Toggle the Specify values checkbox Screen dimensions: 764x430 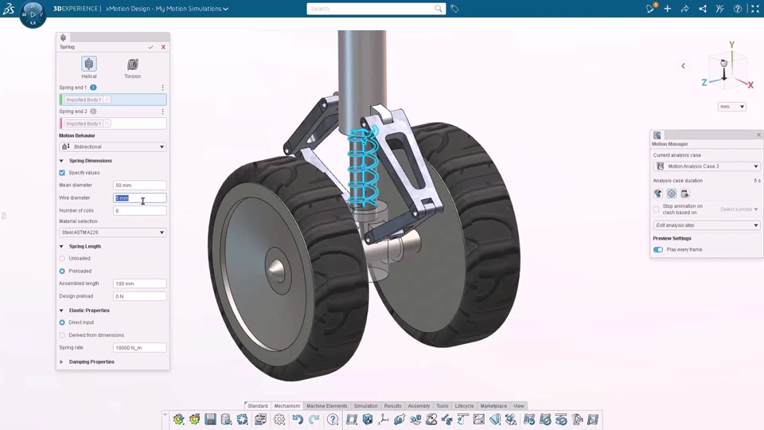(x=62, y=173)
